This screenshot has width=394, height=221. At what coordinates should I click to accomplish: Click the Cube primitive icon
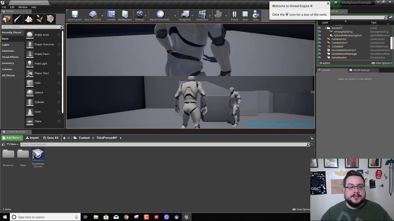[30, 83]
